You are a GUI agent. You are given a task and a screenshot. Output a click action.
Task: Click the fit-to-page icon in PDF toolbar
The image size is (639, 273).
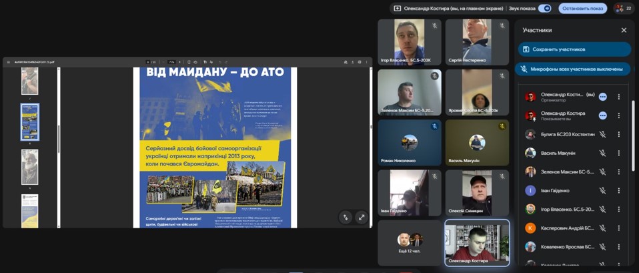coord(189,62)
